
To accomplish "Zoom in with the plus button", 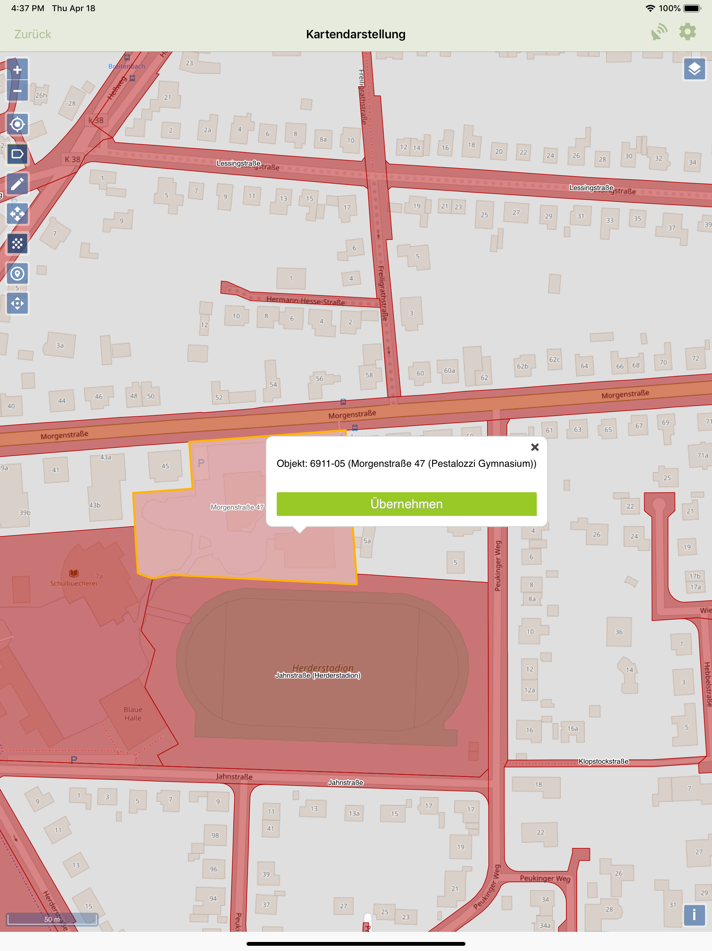I will pyautogui.click(x=17, y=70).
